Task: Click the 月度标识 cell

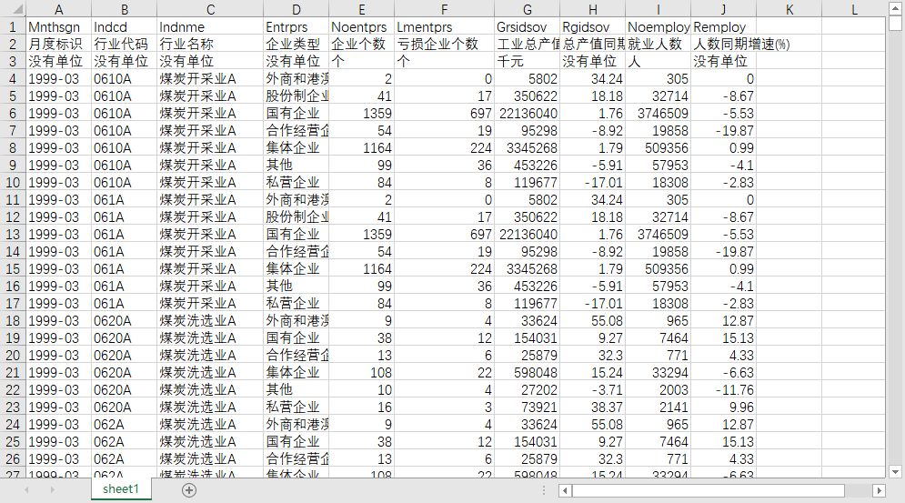Action: (x=58, y=44)
